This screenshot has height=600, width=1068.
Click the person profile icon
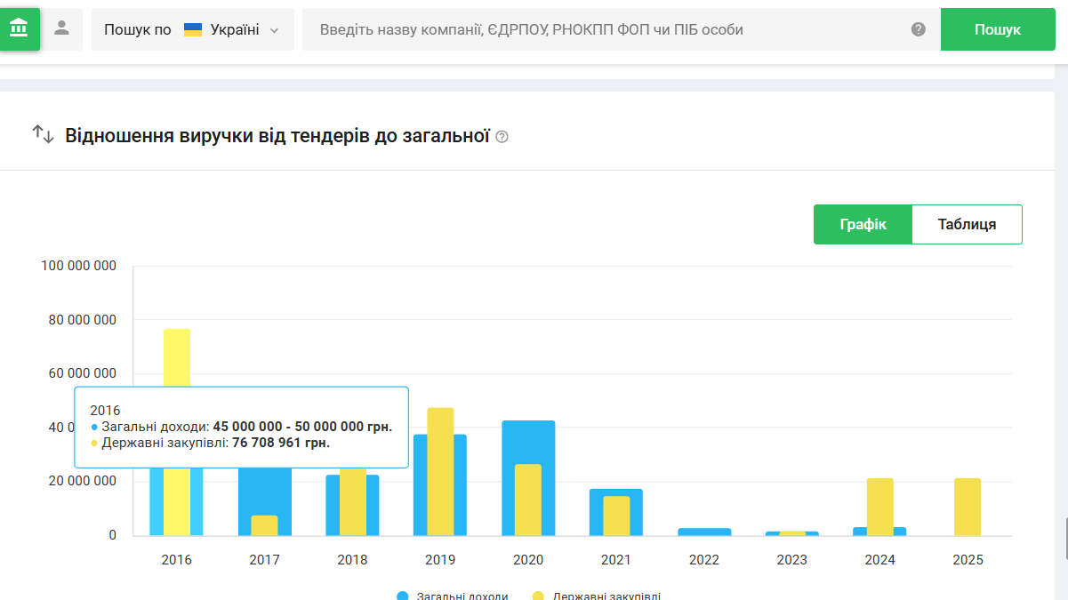tap(61, 28)
